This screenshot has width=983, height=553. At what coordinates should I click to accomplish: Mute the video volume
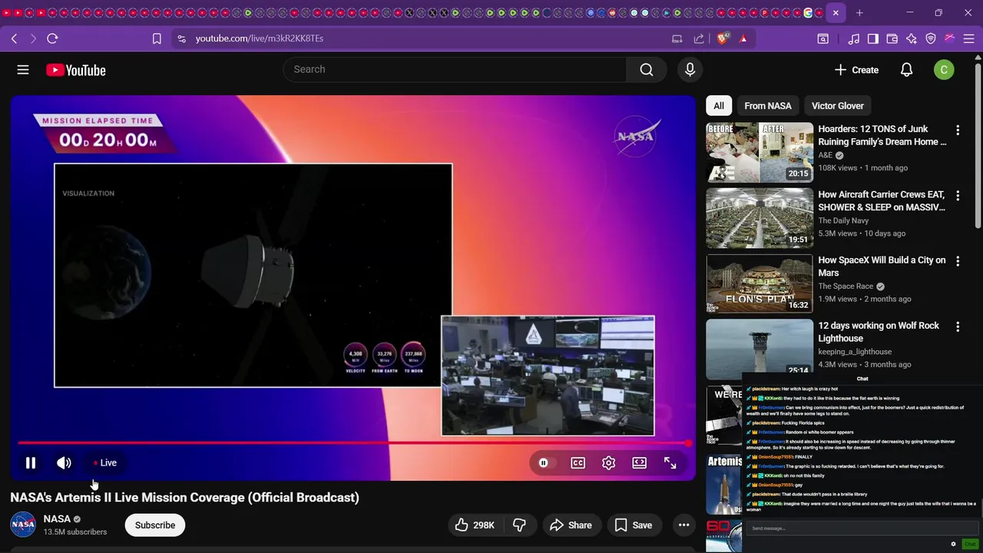click(64, 463)
